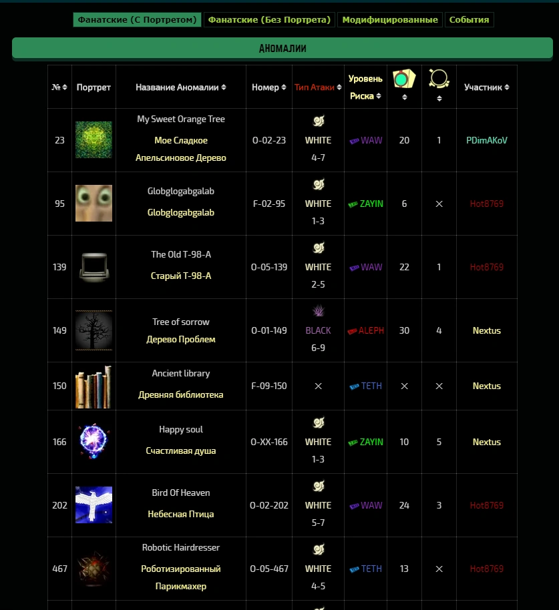Click WHITE damage icon in Robotic Hairdresser row
This screenshot has width=559, height=610.
[319, 549]
